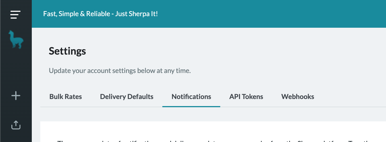Switch to the Bulk Rates tab
This screenshot has height=142, width=386.
[x=66, y=97]
